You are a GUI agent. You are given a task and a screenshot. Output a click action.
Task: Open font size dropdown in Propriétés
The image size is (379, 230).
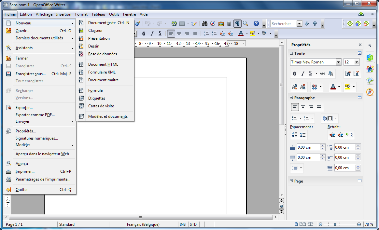coord(357,62)
